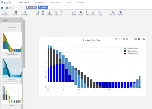
Task: Open View JSON braces icon
Action: click(x=25, y=13)
